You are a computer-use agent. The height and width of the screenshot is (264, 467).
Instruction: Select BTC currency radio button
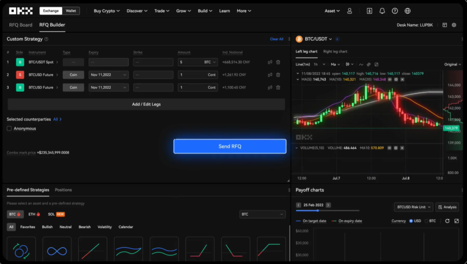click(427, 221)
